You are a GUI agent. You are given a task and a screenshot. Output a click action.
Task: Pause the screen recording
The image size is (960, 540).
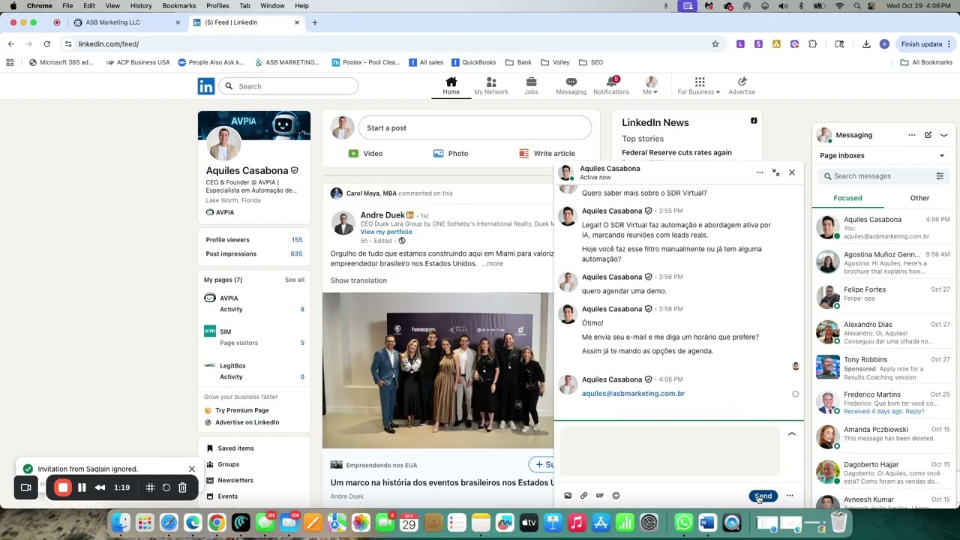pyautogui.click(x=82, y=487)
